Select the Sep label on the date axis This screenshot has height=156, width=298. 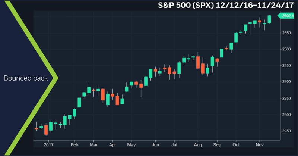coord(217,144)
